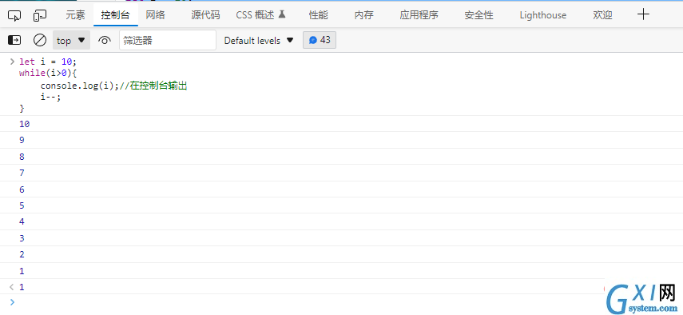The image size is (683, 315).
Task: Click the logged output value 8
Action: 22,157
